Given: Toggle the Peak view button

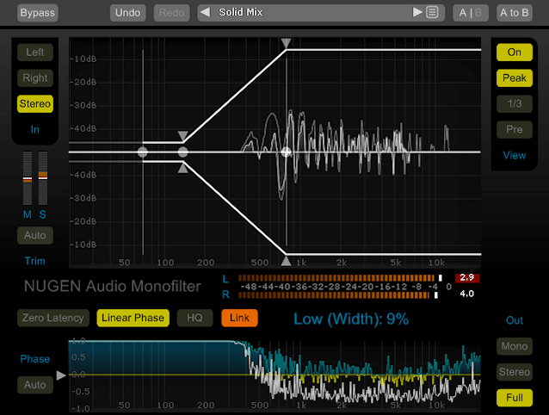Looking at the screenshot, I should point(514,78).
